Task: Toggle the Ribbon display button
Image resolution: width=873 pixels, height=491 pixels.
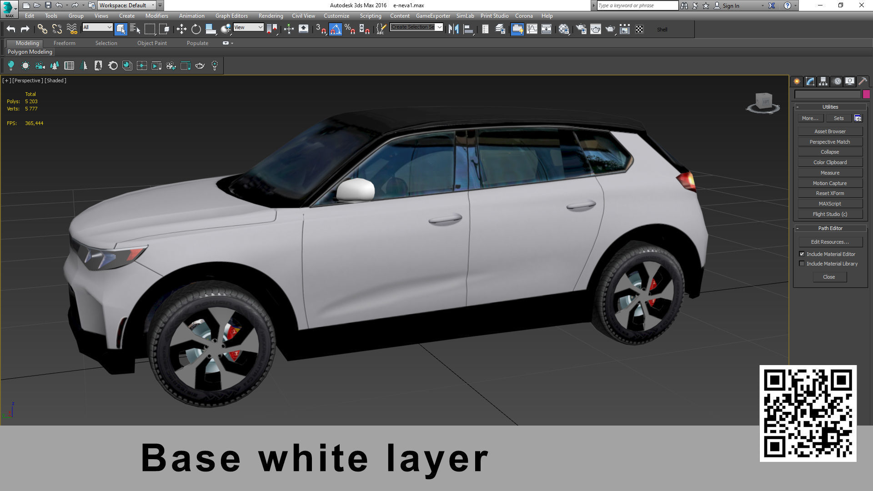Action: 517,30
